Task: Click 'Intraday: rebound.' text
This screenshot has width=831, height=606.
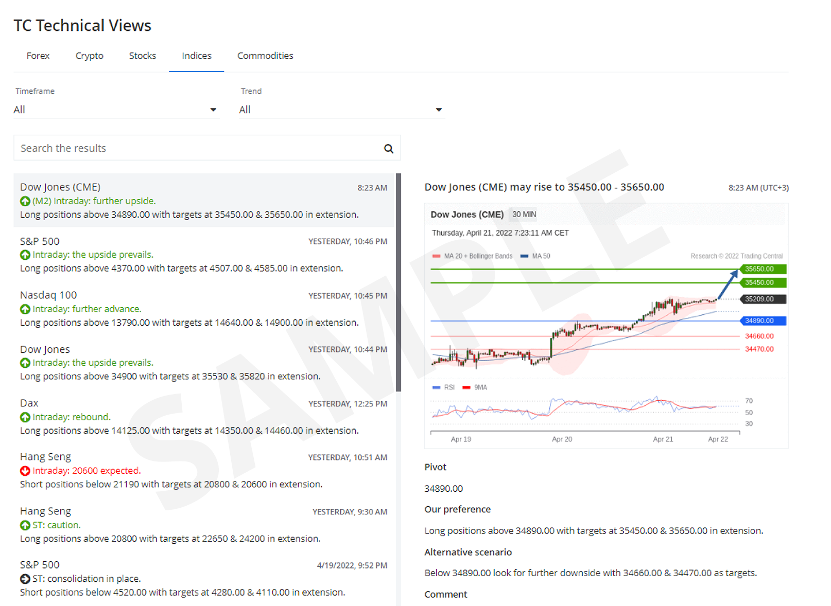Action: coord(72,417)
